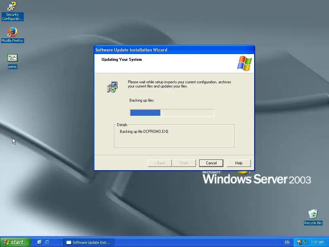Open the Security Configuration desktop shortcut

tap(12, 11)
